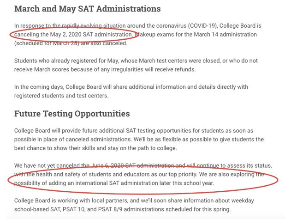
Task: Click the "Future Testing Opportunities" heading
Action: coord(72,114)
